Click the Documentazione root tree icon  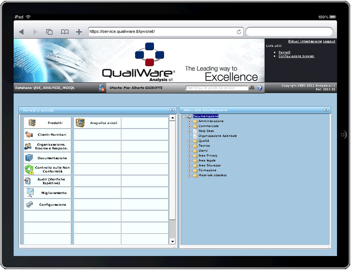[x=190, y=116]
